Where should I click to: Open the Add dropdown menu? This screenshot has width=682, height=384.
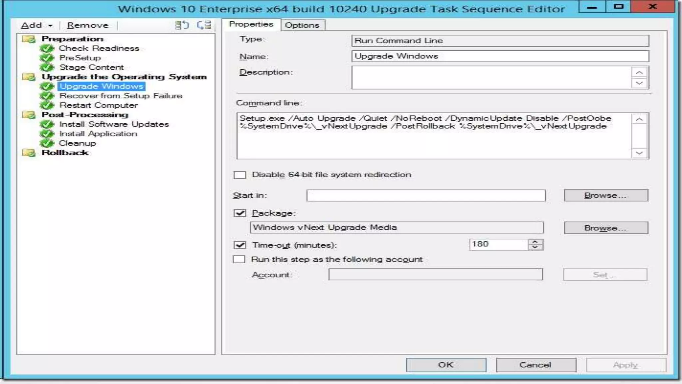tap(37, 25)
